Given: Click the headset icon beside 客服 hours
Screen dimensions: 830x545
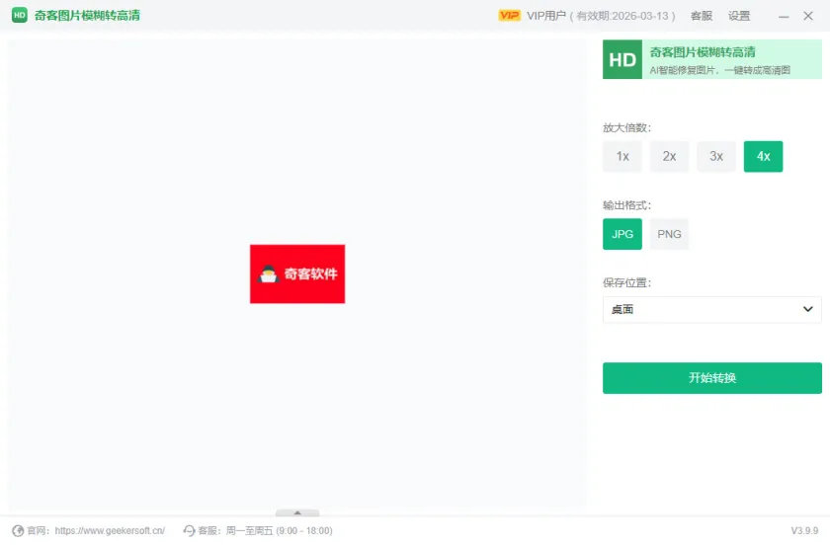Looking at the screenshot, I should pyautogui.click(x=189, y=531).
